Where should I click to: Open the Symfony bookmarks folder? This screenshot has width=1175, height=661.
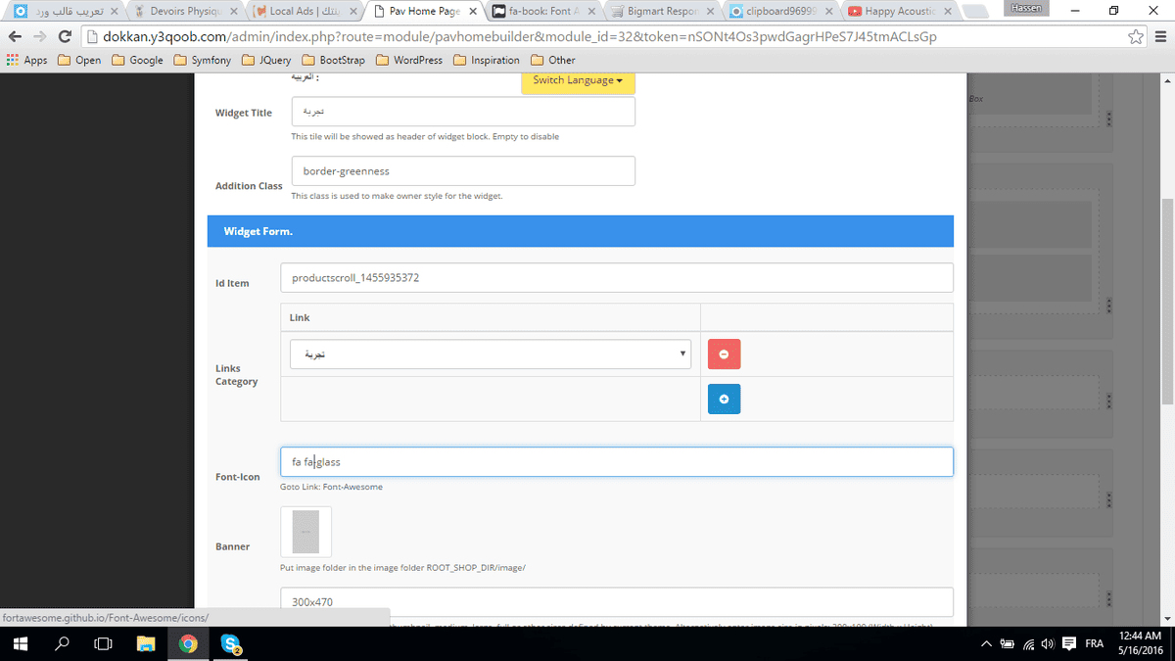coord(203,60)
